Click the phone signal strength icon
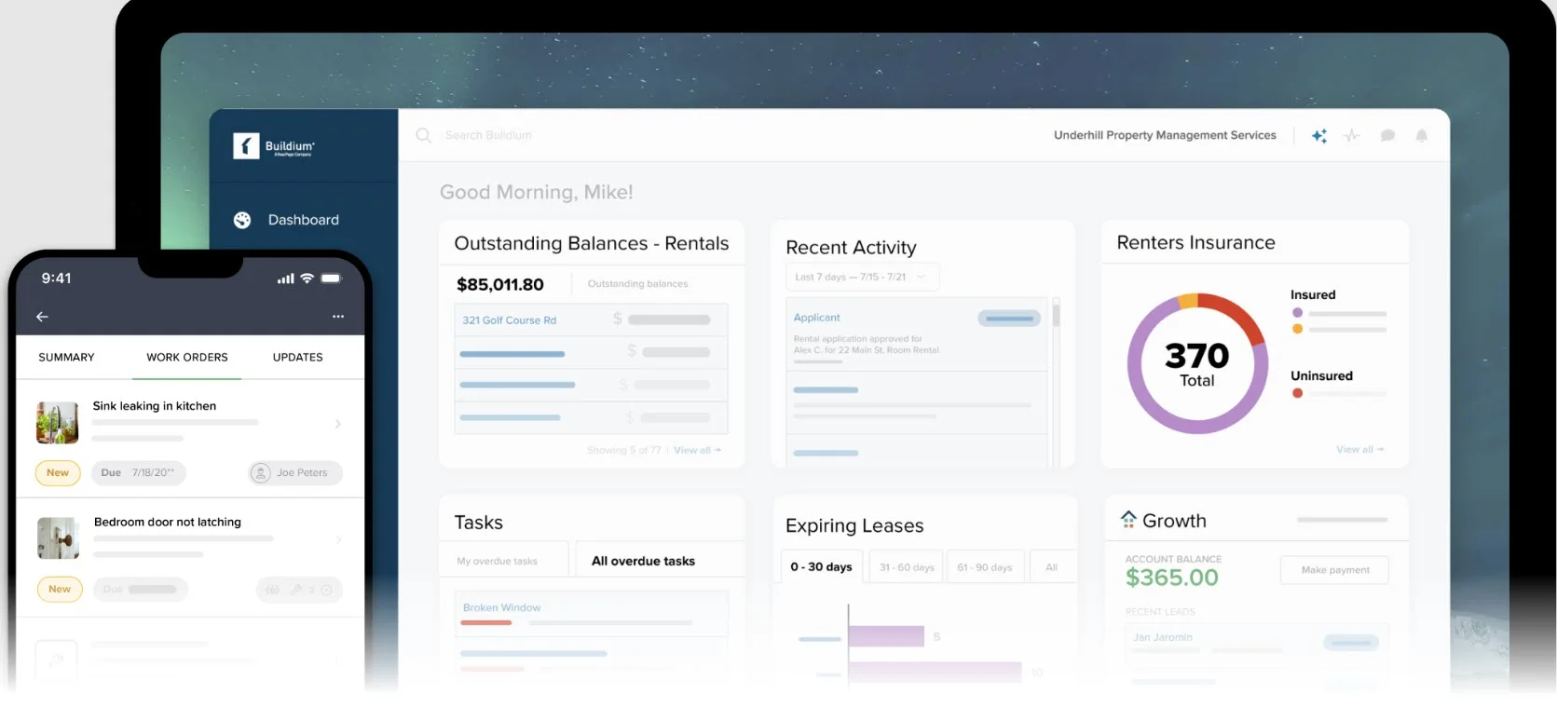The width and height of the screenshot is (1557, 721). click(x=286, y=279)
